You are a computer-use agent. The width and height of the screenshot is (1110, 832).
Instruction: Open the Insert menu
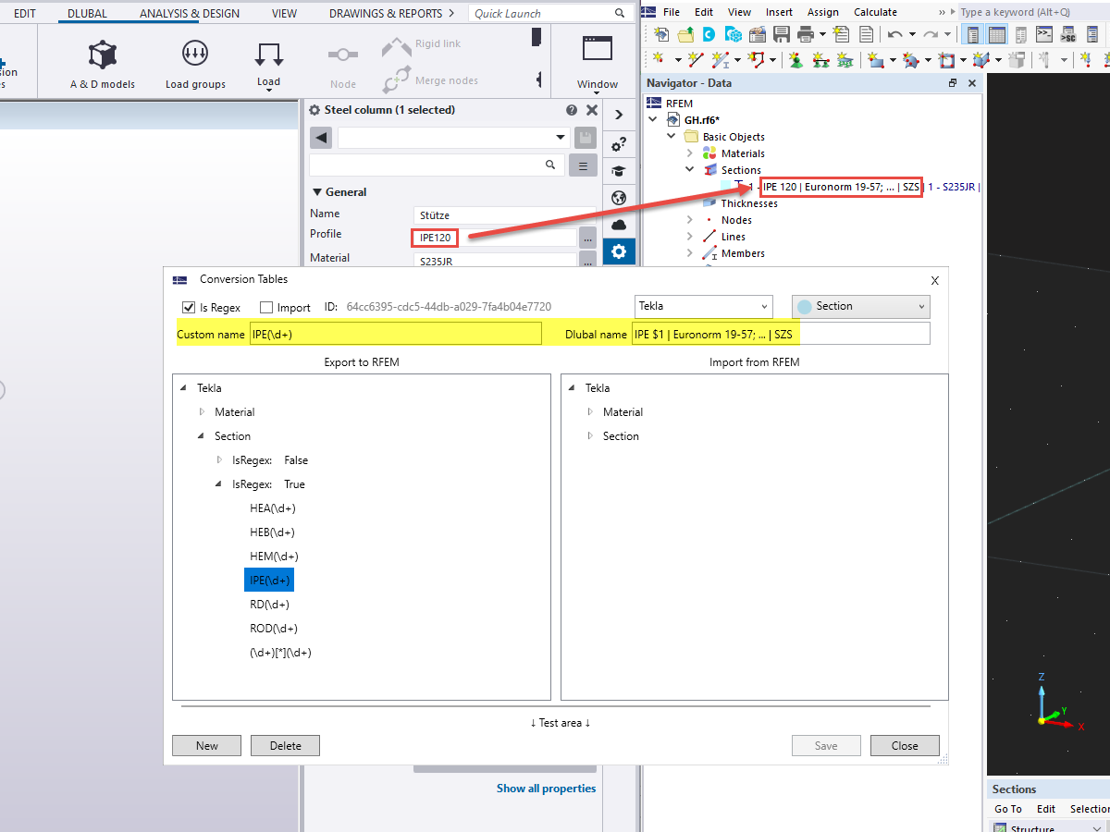779,12
